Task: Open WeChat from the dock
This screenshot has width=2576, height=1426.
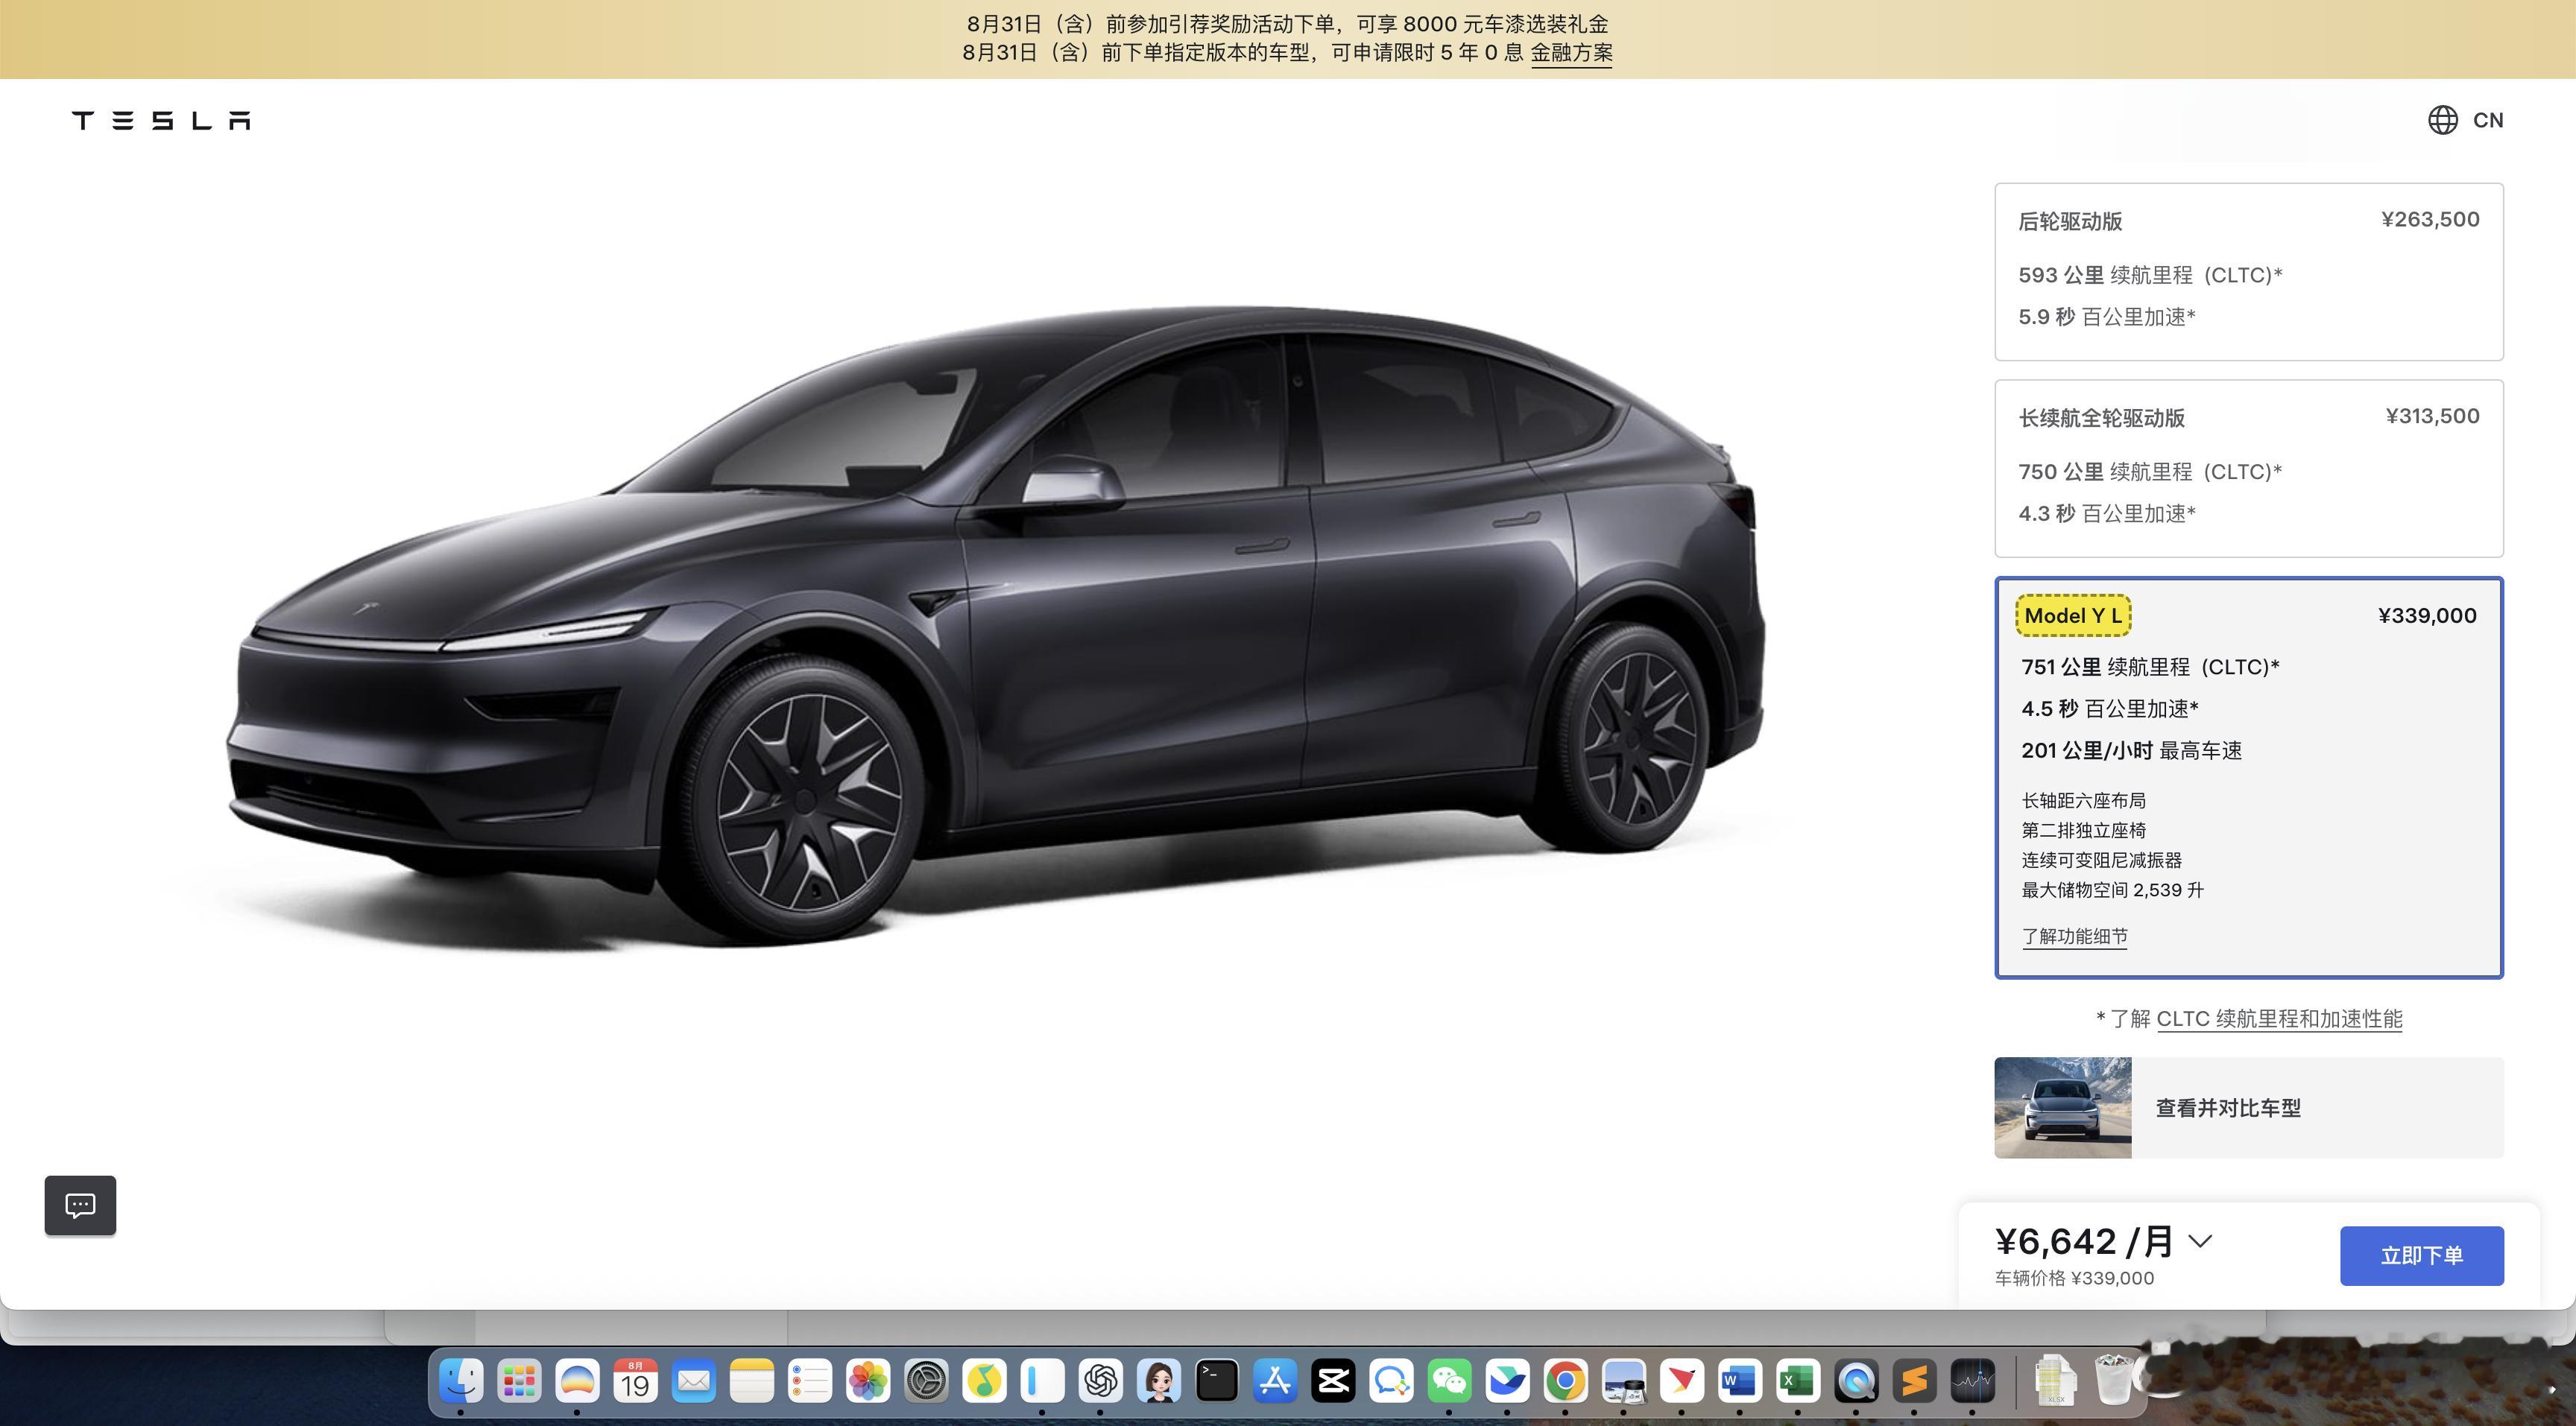Action: pos(1450,1382)
